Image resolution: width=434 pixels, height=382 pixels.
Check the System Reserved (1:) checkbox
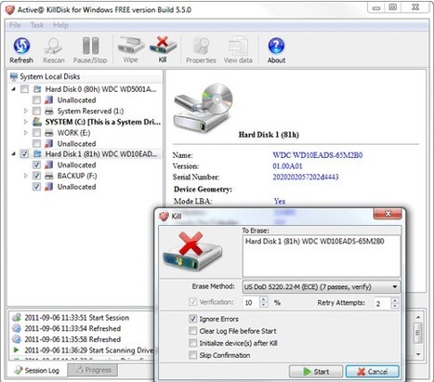click(36, 111)
